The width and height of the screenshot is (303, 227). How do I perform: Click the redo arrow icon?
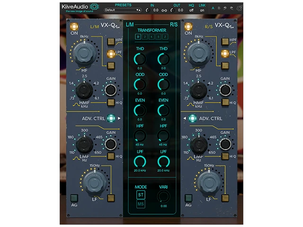232,8
